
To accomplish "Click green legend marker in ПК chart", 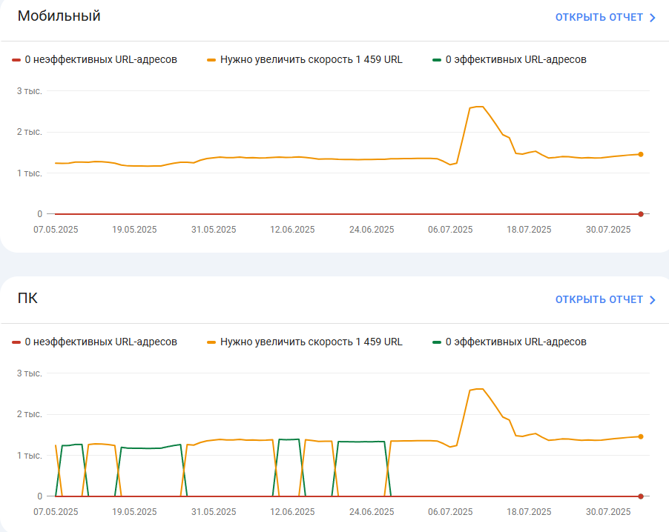I will tap(436, 342).
